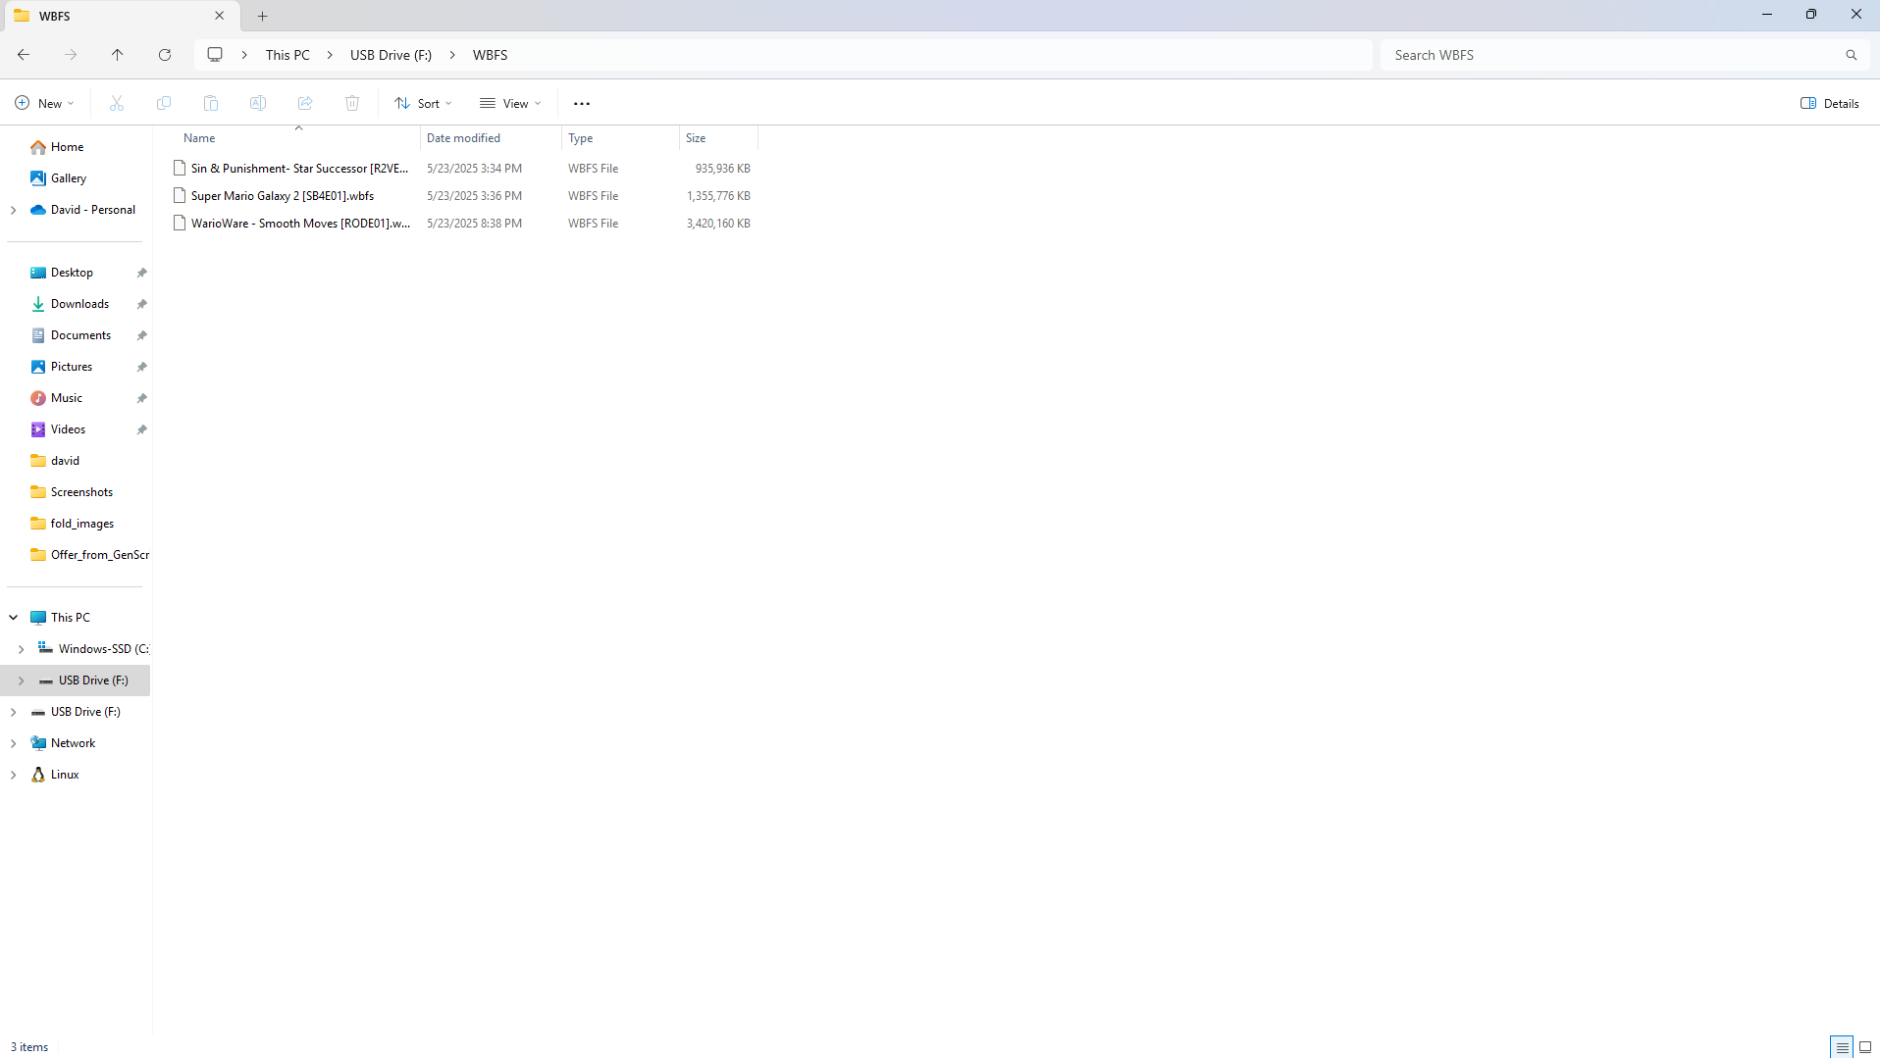Expand the Network tree node
1880x1058 pixels.
[x=14, y=743]
